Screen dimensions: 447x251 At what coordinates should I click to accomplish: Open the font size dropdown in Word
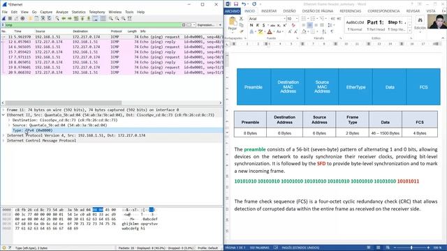(296, 19)
